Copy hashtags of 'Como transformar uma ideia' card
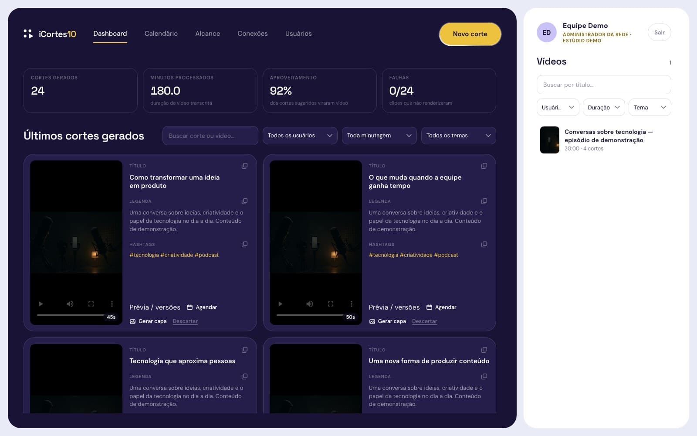The height and width of the screenshot is (436, 697). (245, 244)
